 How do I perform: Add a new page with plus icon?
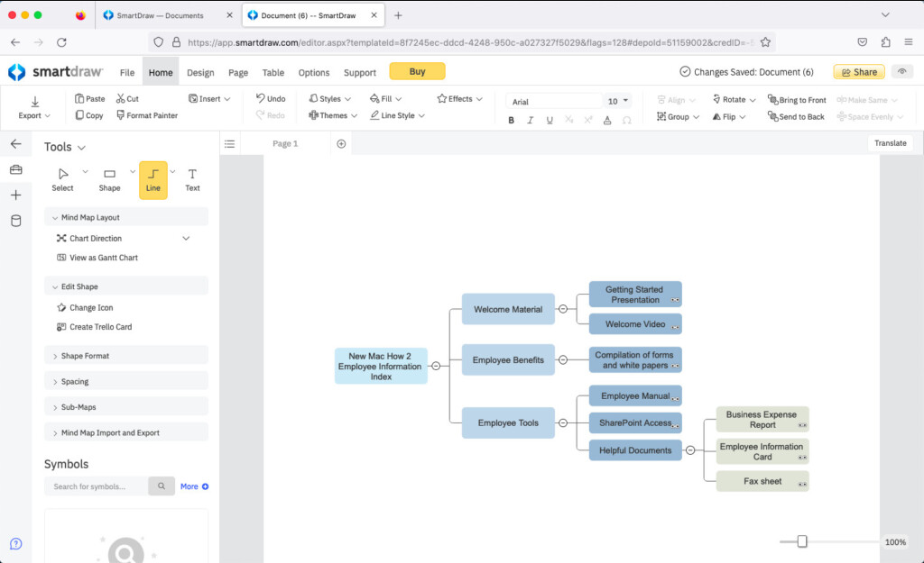point(341,144)
